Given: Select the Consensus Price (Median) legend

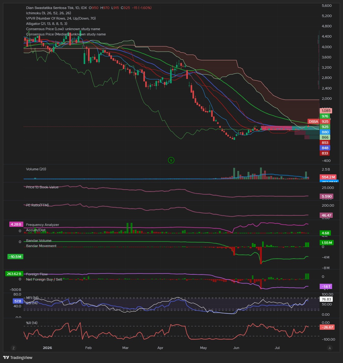Looking at the screenshot, I should tap(66, 34).
